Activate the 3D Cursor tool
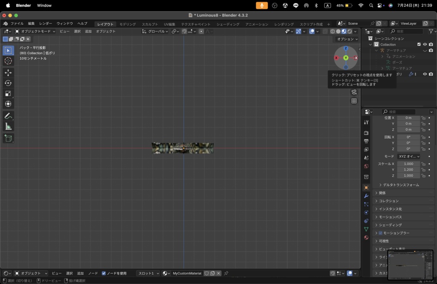437x284 pixels. coord(8,61)
